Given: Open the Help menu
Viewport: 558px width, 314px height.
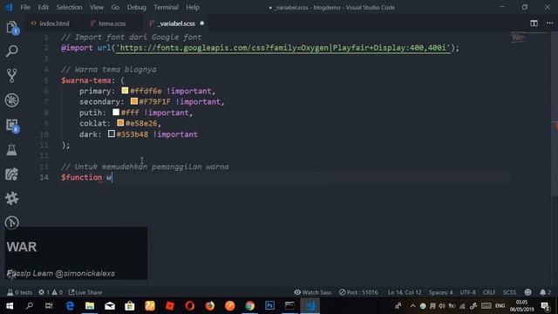Looking at the screenshot, I should pos(193,7).
